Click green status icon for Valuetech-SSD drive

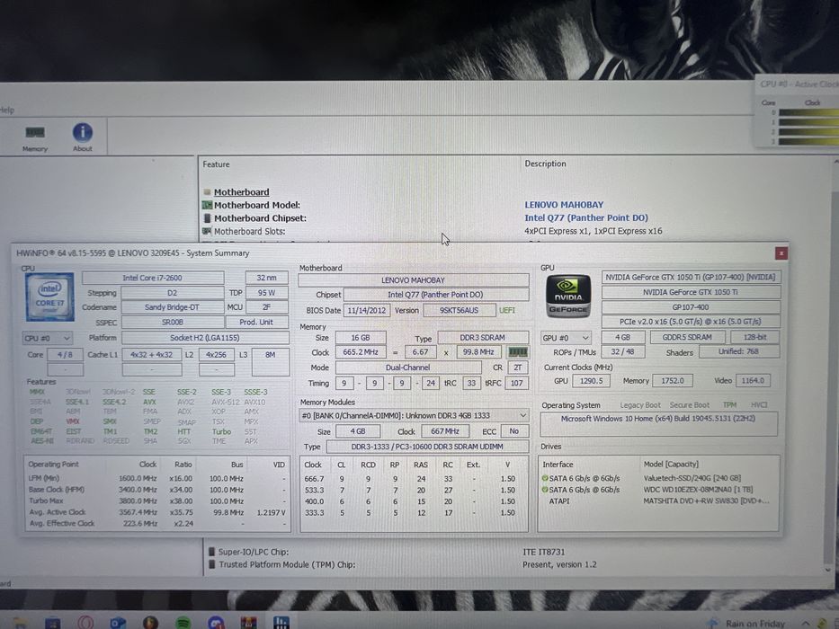point(545,478)
